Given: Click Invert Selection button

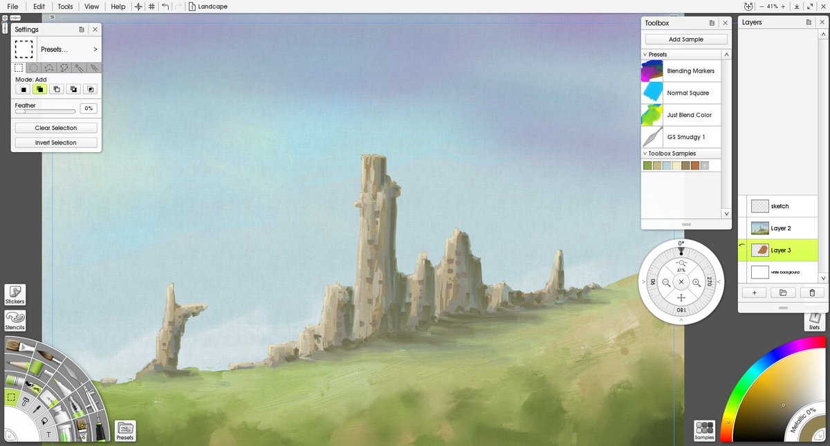Looking at the screenshot, I should click(56, 142).
